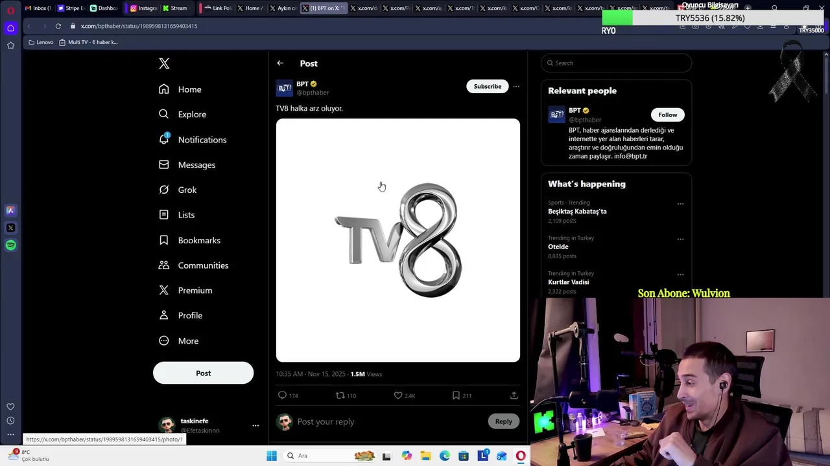Viewport: 830px width, 466px height.
Task: Open the BPT avatar on the post
Action: 284,89
